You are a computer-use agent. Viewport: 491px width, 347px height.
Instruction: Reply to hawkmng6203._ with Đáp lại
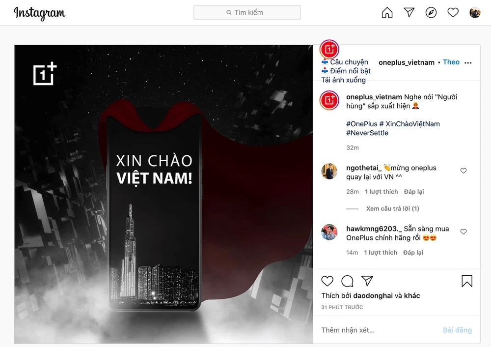(413, 253)
